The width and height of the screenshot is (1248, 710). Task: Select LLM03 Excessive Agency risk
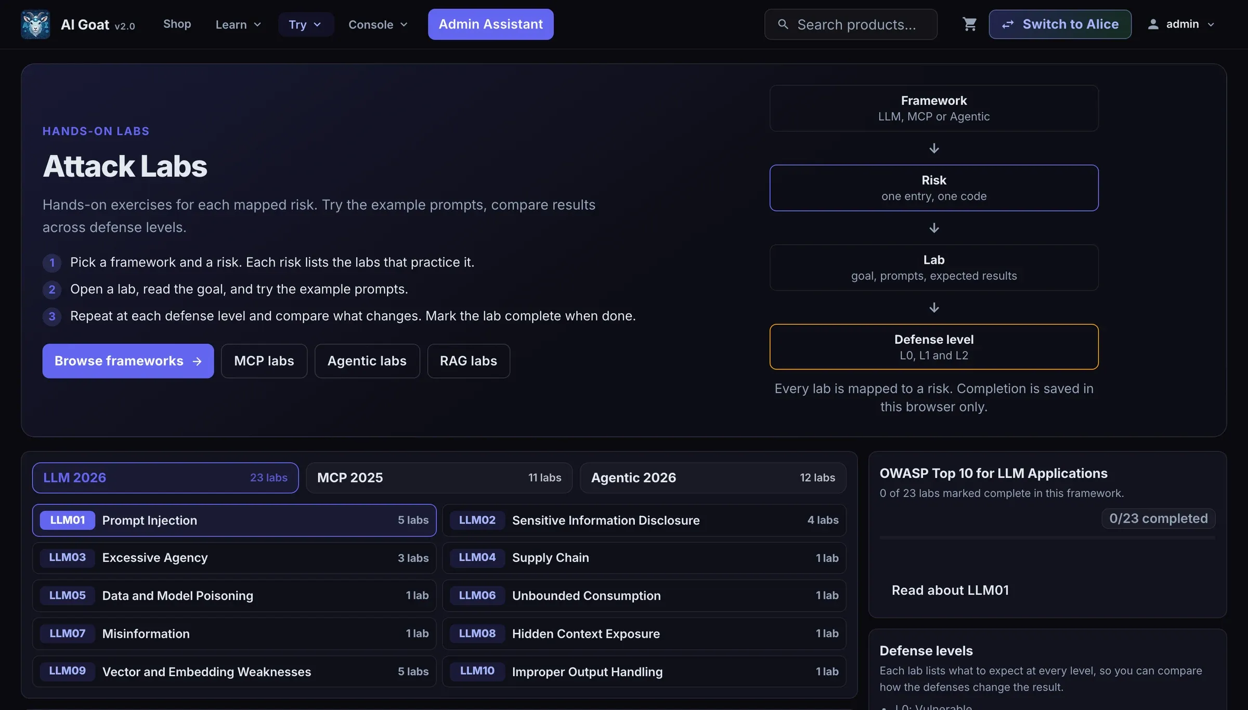[x=235, y=558]
